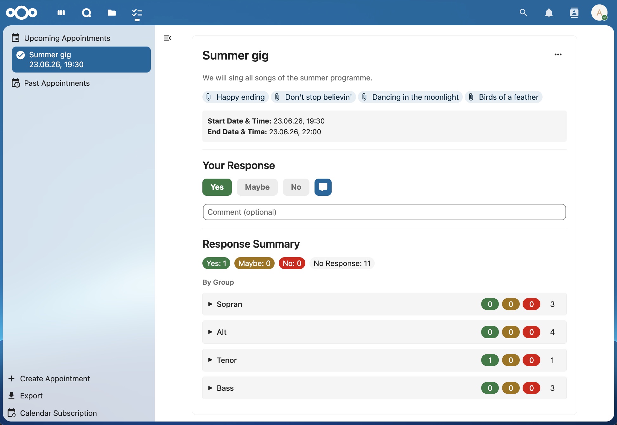Click the green Yes: 1 summary badge
This screenshot has width=617, height=425.
(216, 263)
